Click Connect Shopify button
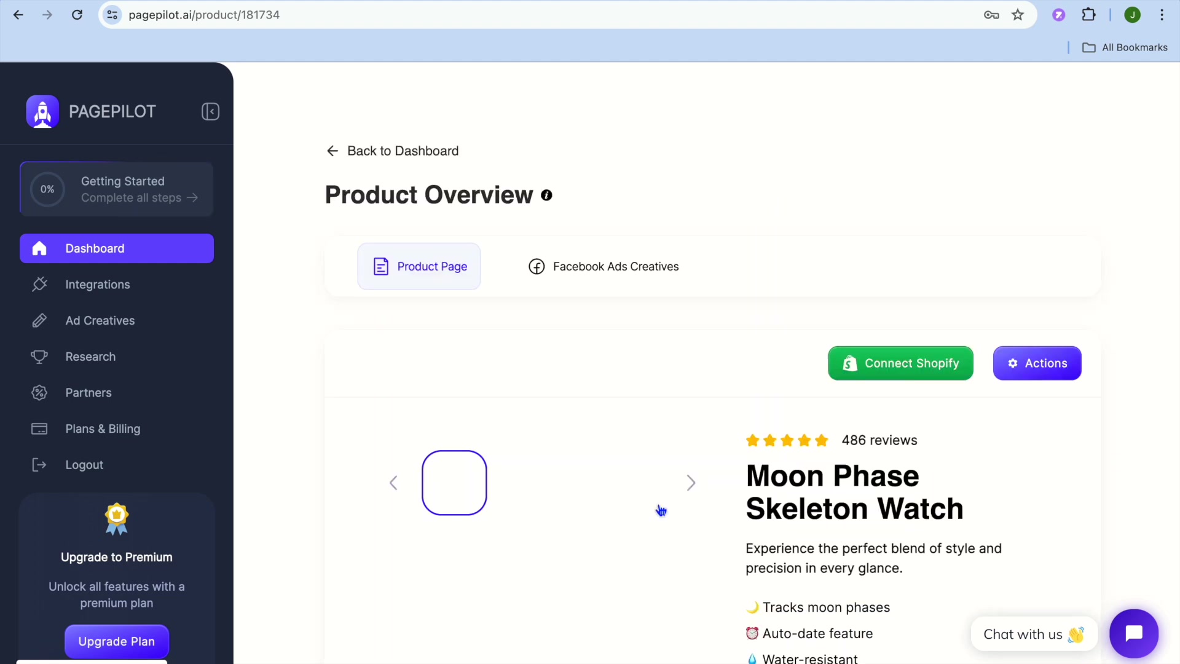 [x=900, y=363]
